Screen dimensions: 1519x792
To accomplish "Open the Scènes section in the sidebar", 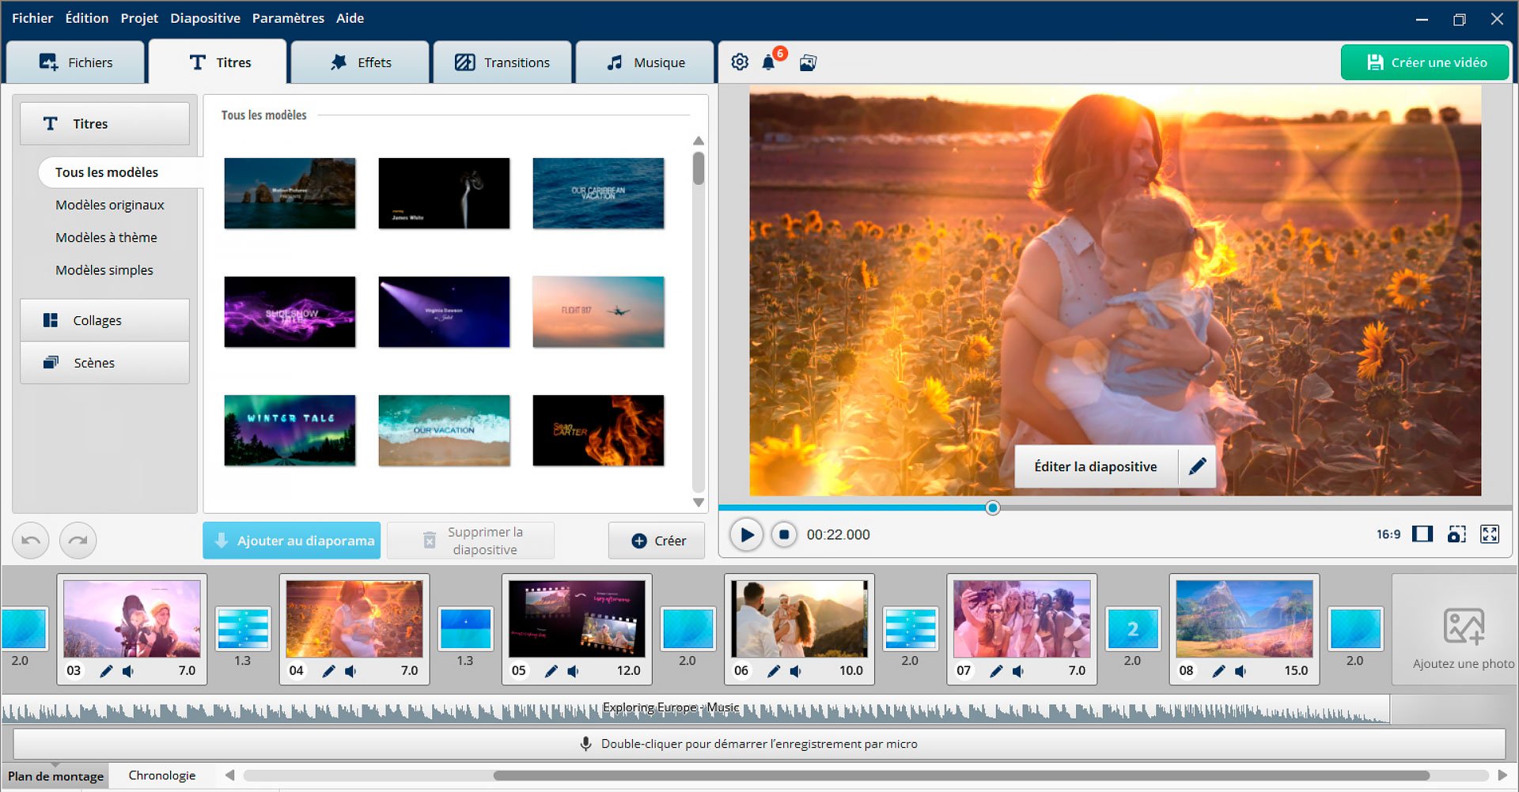I will coord(104,363).
